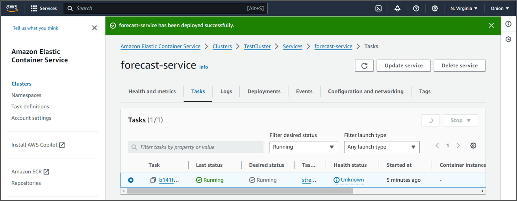Open the Services breadcrumb link
Viewport: 517px width, 201px height.
tap(293, 47)
